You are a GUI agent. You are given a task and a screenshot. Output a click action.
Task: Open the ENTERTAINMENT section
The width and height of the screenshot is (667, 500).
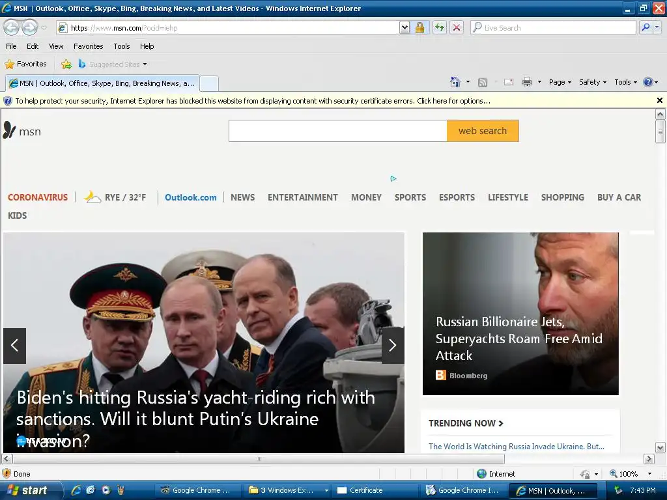click(x=303, y=197)
